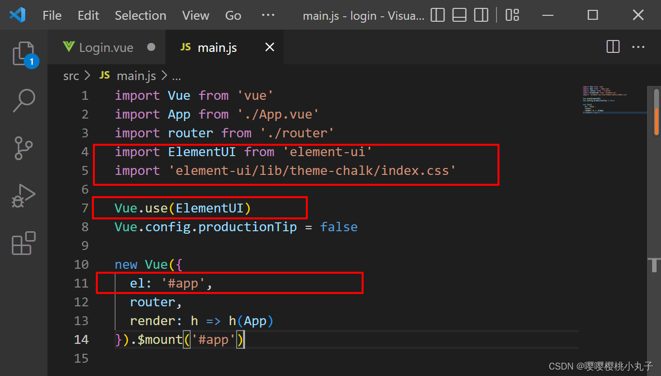Click the 'element-ui/lib/theme-chalk/index.css' string
Image resolution: width=661 pixels, height=376 pixels.
(x=312, y=170)
